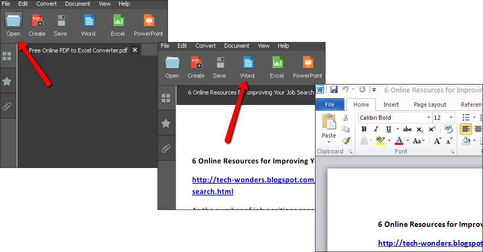Screen dimensions: 483x252
Task: Convert to Word in the Job Search PDF window
Action: (x=247, y=67)
